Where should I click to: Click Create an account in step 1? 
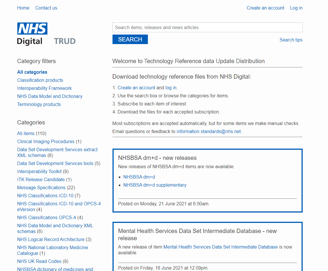[136, 88]
